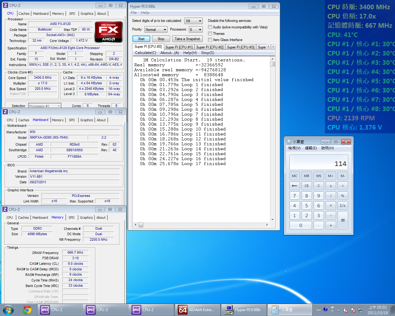Click the scroll-down arrow of Super PI log
This screenshot has width=395, height=316.
tap(272, 220)
